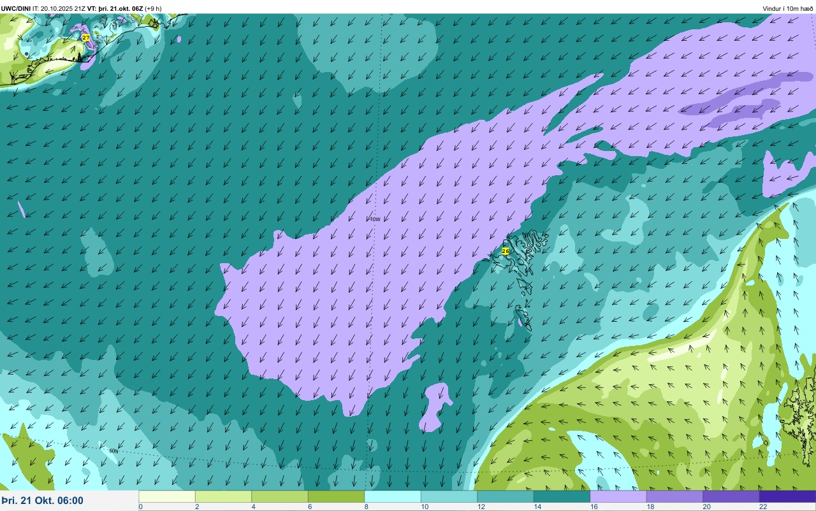Image resolution: width=816 pixels, height=511 pixels.
Task: Click the yellow 26 wind maximum marker
Action: (x=506, y=251)
